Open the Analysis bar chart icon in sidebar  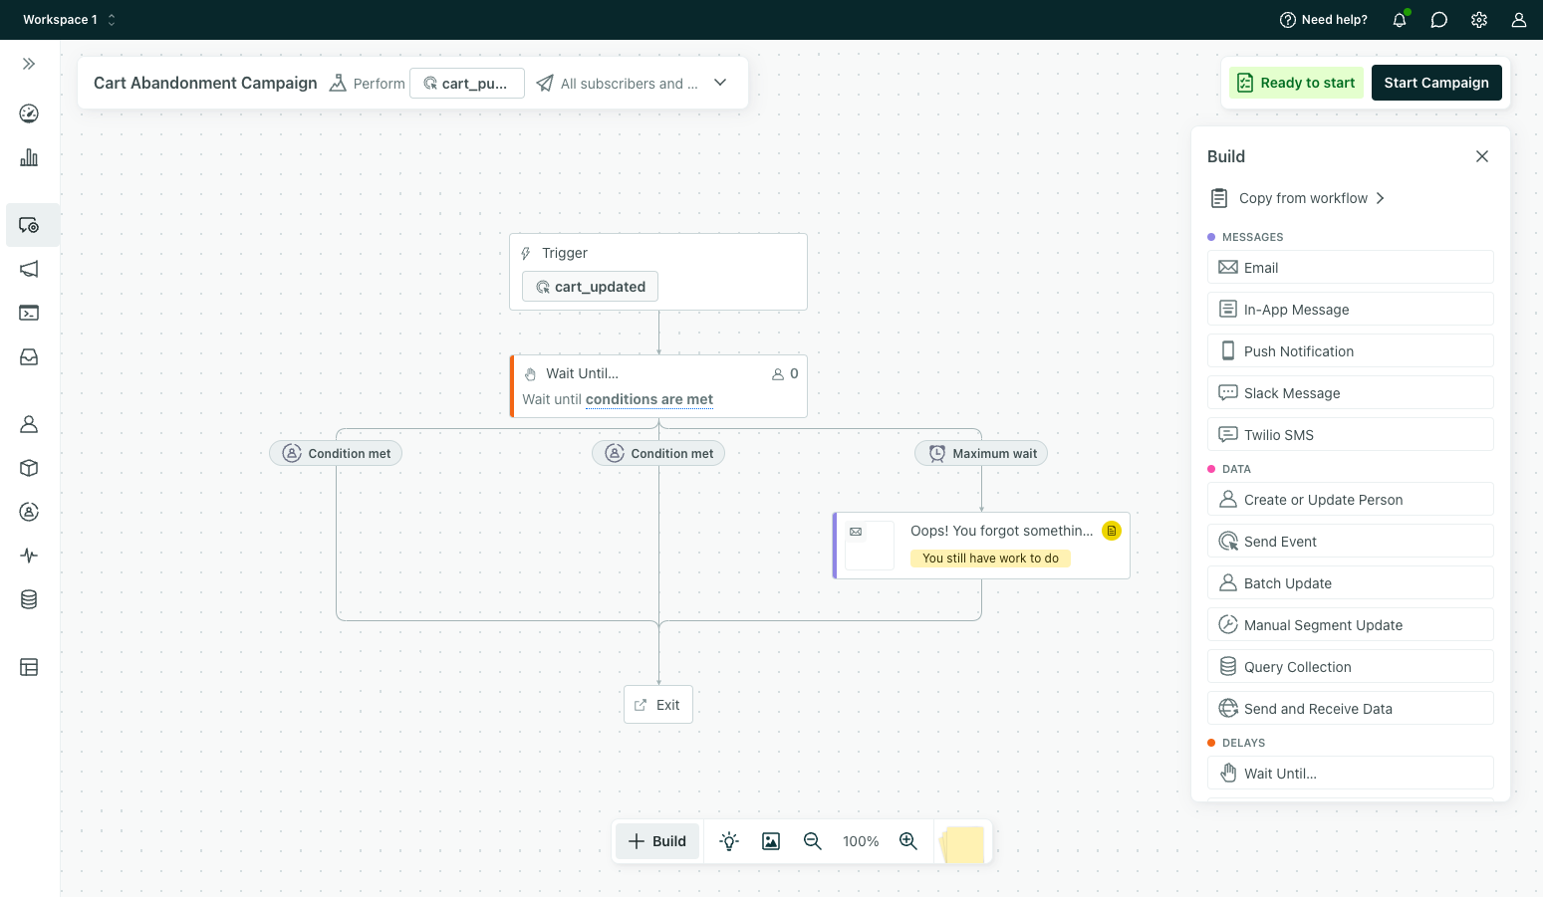click(29, 157)
